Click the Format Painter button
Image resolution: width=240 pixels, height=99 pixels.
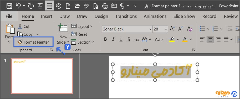click(33, 42)
